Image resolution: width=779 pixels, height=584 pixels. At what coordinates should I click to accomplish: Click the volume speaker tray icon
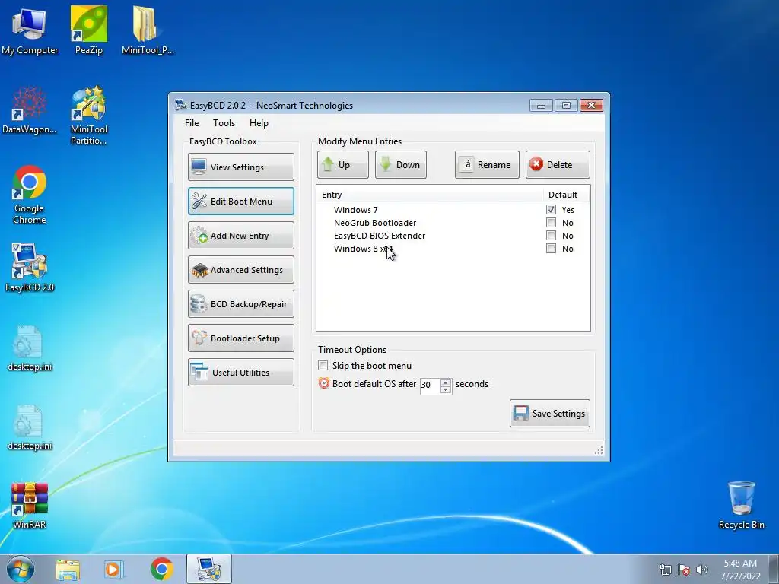coord(702,570)
